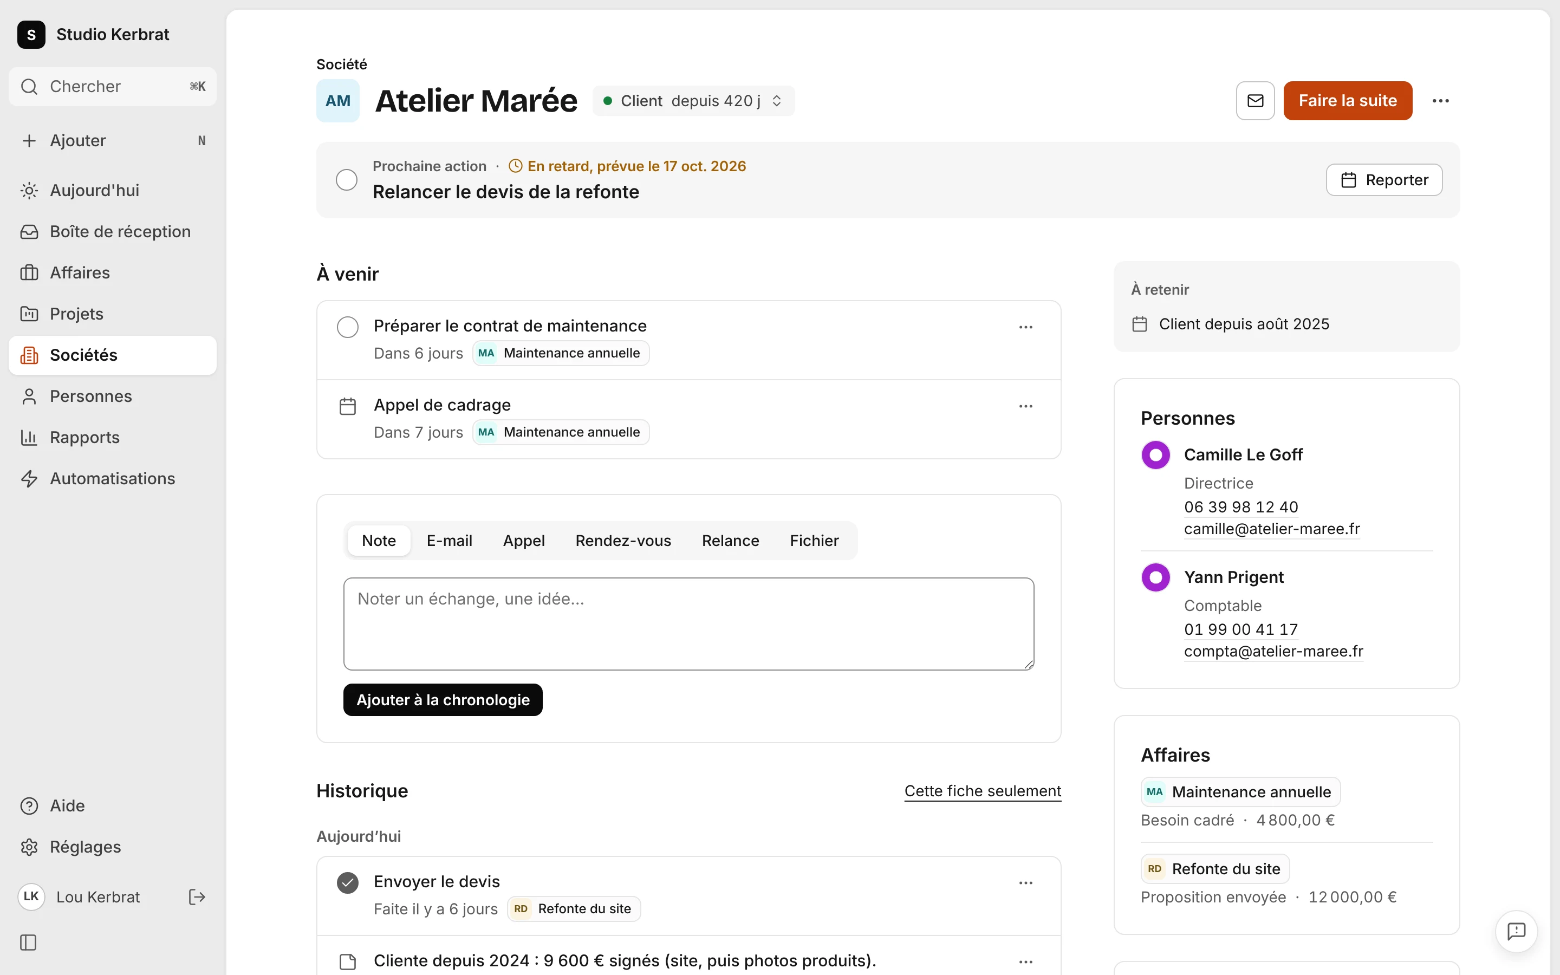
Task: Click Yann Prigent's purple avatar
Action: click(x=1155, y=577)
